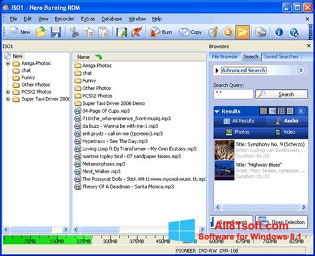Screen dimensions: 315x256
Task: Expand PCSX2 Photos tree node
Action: 8,92
